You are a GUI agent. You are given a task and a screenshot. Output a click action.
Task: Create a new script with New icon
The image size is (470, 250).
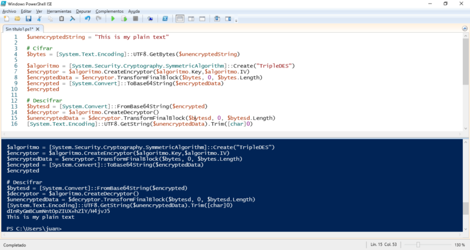[6, 19]
